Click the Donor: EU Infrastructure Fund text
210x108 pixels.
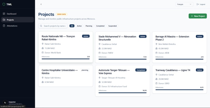click(x=114, y=86)
